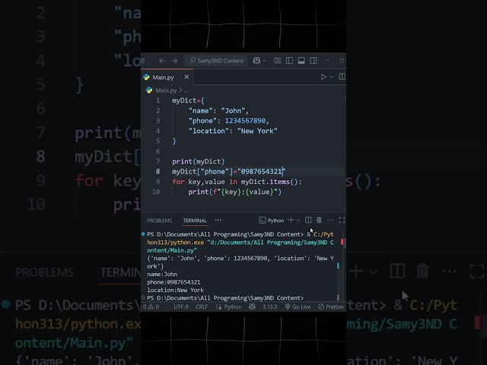The height and width of the screenshot is (365, 487).
Task: Open the hamburger application menu
Action: (143, 61)
